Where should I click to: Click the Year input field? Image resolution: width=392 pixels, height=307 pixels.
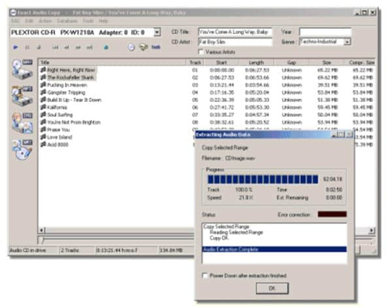coord(325,31)
